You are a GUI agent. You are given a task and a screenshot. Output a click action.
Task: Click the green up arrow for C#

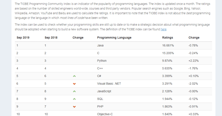tap(74, 76)
